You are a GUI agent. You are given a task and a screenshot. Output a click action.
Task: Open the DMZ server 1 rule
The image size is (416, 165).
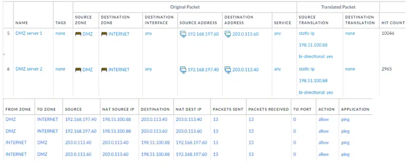[x=28, y=34]
